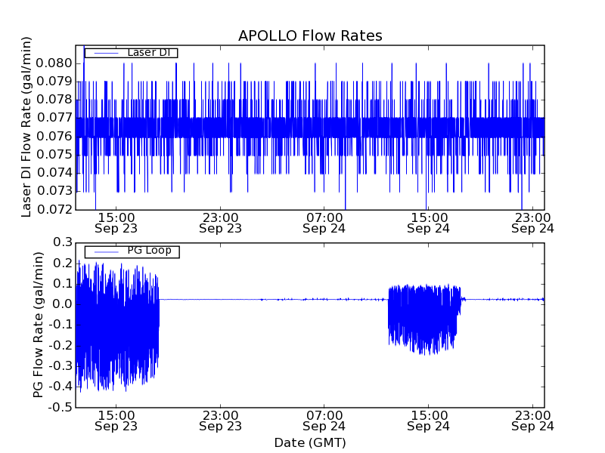Screen dimensions: 605x453
Task: Click the 'Laser DI Flow Rate (gal/min)' axis label
Action: 26,127
